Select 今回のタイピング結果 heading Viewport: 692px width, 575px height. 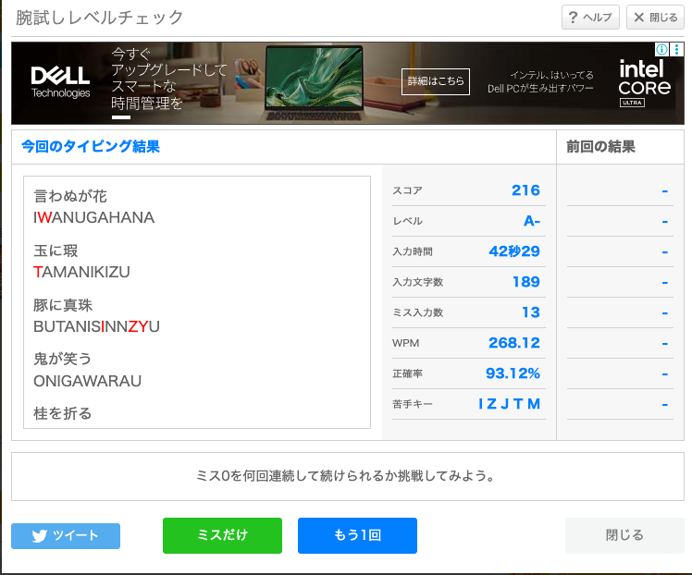tap(91, 146)
